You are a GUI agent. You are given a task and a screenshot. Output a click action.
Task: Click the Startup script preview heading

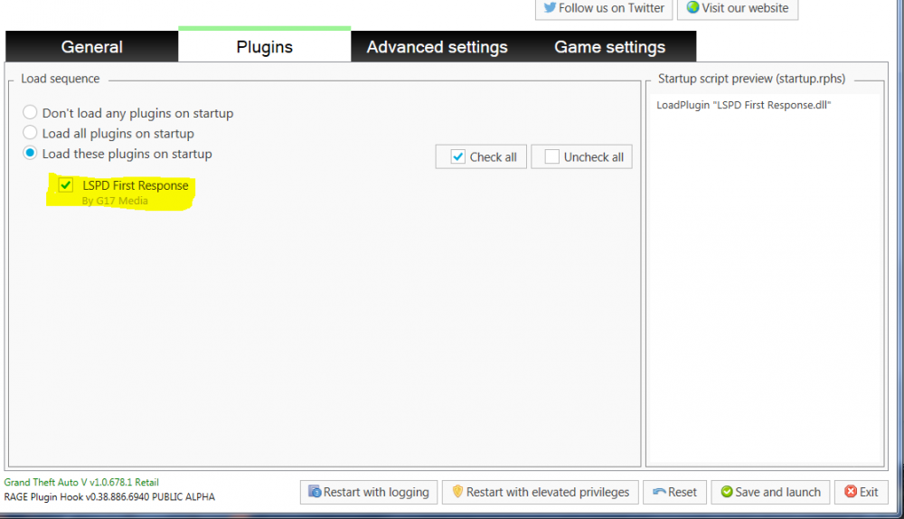pos(752,79)
